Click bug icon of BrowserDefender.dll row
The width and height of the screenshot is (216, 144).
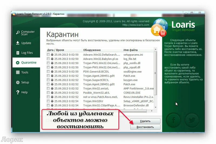pyautogui.click(x=52, y=106)
